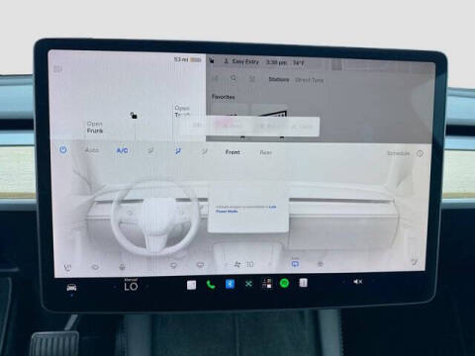The width and height of the screenshot is (475, 356).
Task: Open the green Phone app
Action: (211, 284)
